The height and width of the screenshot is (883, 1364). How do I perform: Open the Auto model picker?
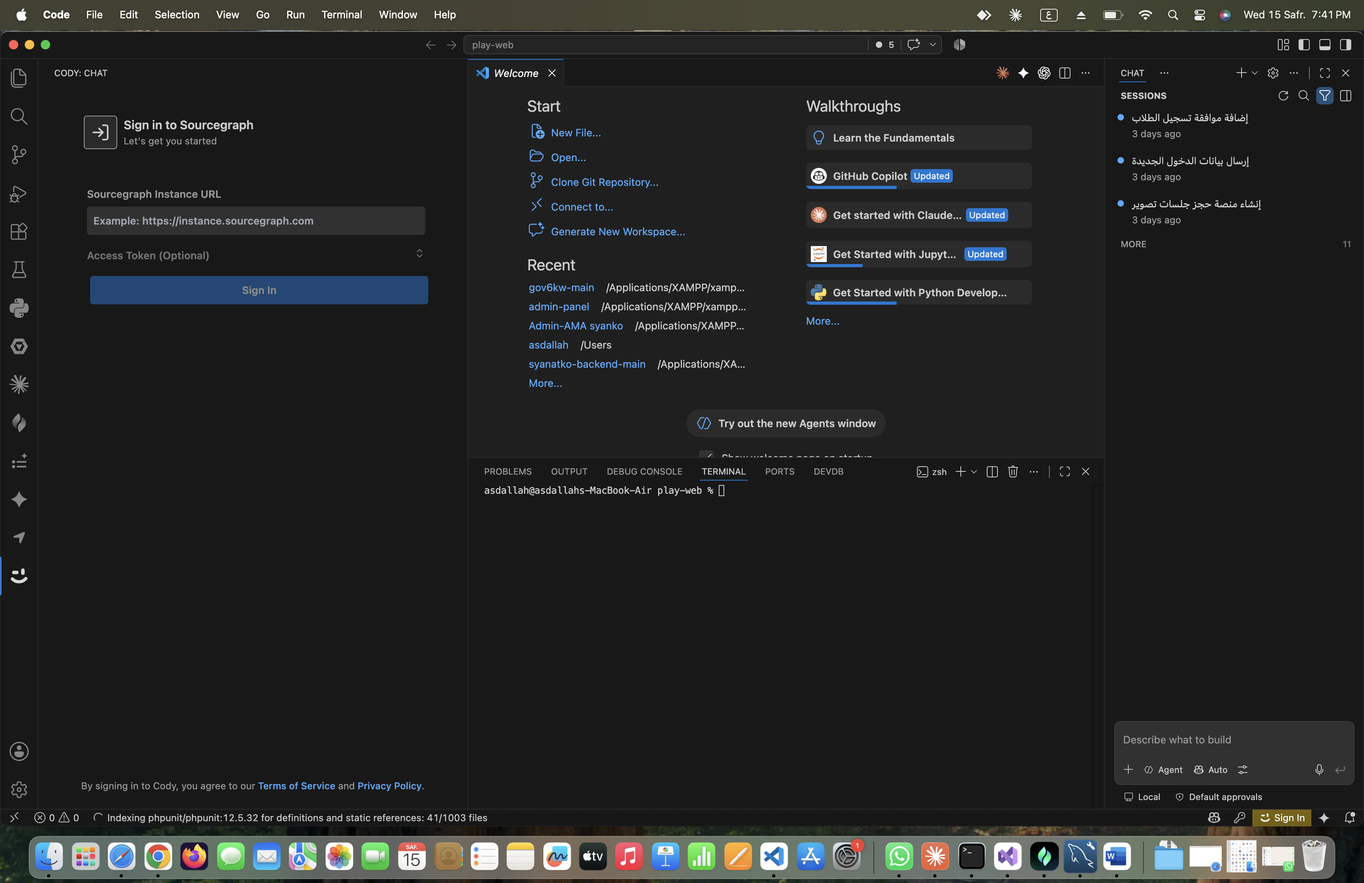tap(1210, 770)
